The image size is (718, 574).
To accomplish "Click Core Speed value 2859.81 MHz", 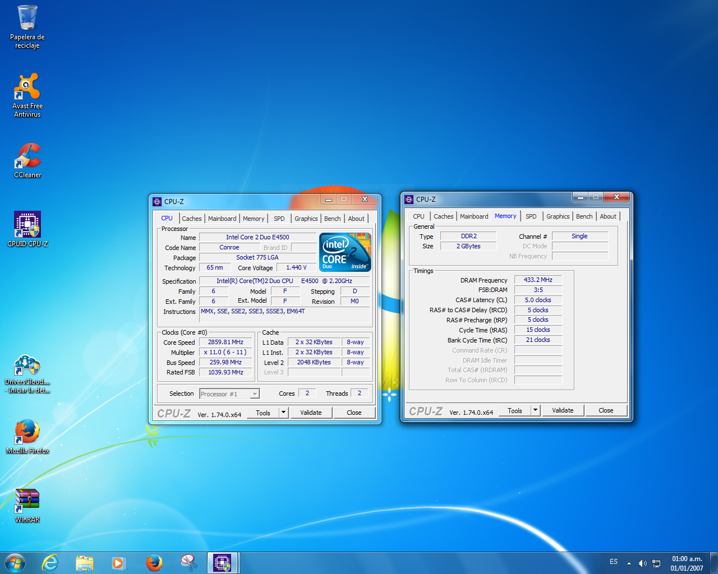I will pyautogui.click(x=225, y=342).
